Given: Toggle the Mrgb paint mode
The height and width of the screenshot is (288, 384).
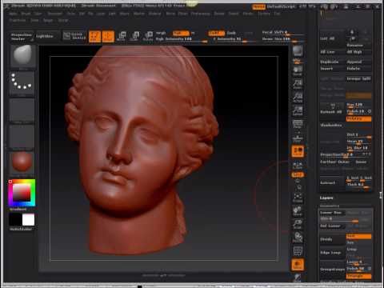Looking at the screenshot, I should (161, 33).
